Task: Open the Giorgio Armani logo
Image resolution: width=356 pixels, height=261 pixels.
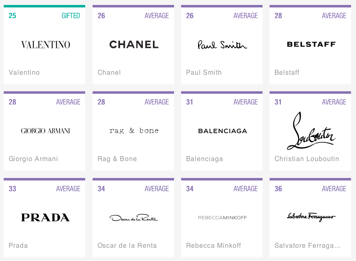Action: pos(45,131)
